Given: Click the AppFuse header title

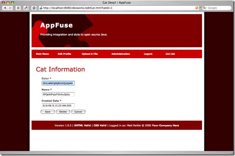Looking at the screenshot, I should tap(56, 25).
